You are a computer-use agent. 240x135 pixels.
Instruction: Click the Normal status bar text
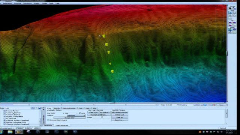(222, 128)
